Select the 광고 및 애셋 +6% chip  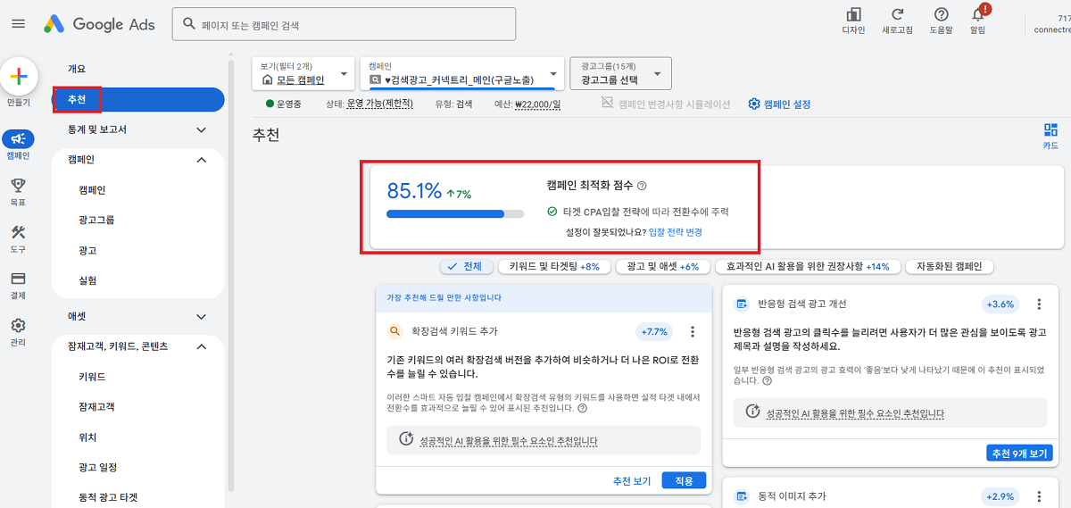(662, 266)
